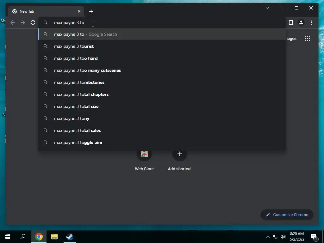Image resolution: width=324 pixels, height=243 pixels.
Task: Choose suggestion 'max payne 3 total chapters'
Action: click(162, 94)
